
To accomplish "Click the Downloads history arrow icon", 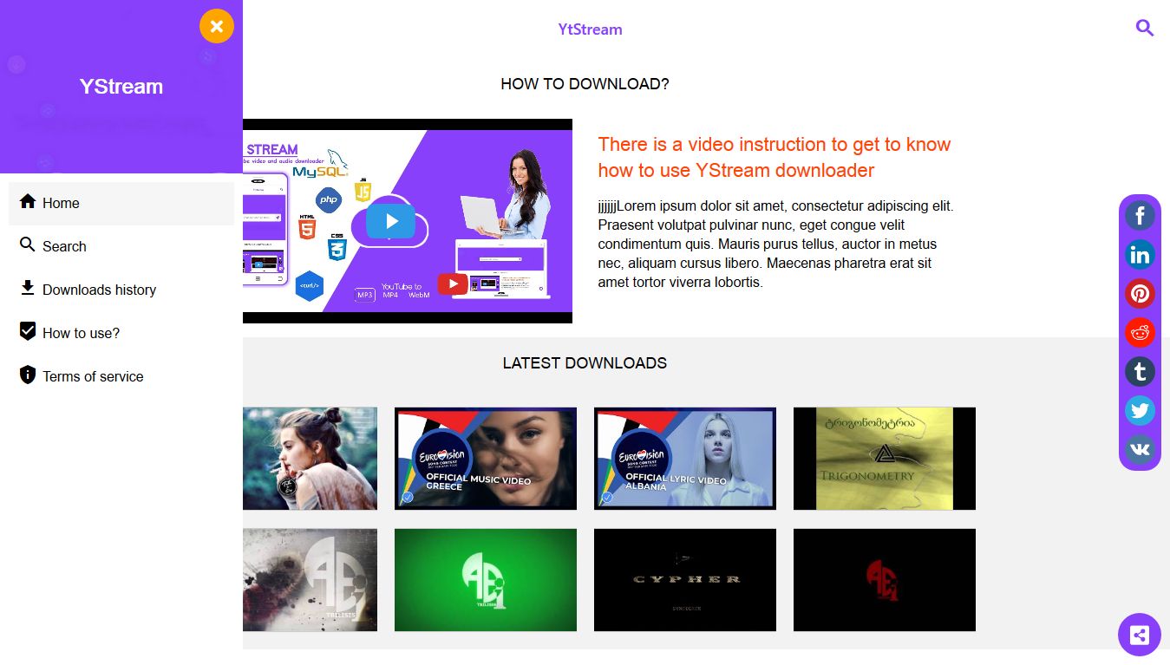I will [x=28, y=289].
